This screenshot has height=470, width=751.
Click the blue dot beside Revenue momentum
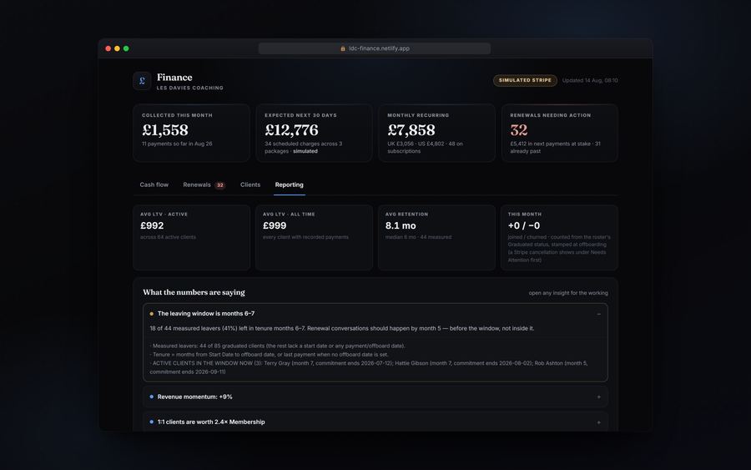(151, 397)
